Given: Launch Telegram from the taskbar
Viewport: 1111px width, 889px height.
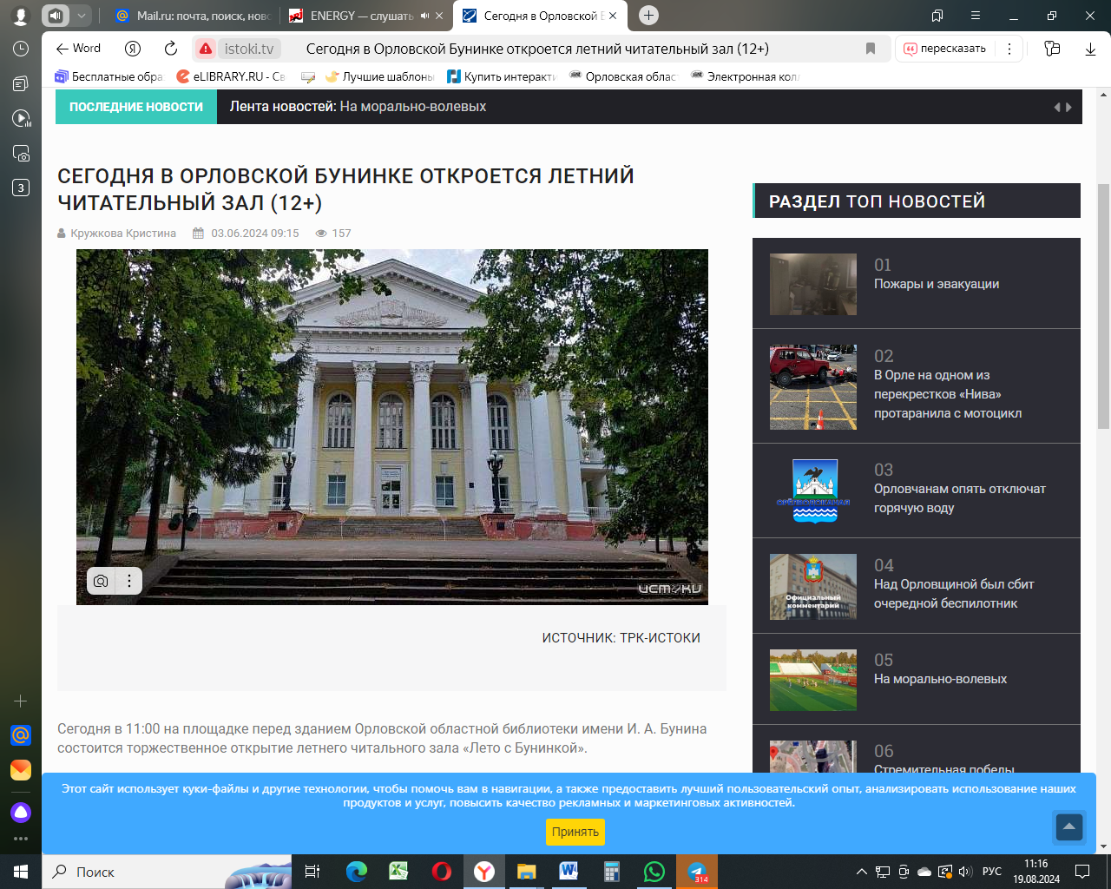Looking at the screenshot, I should 697,872.
